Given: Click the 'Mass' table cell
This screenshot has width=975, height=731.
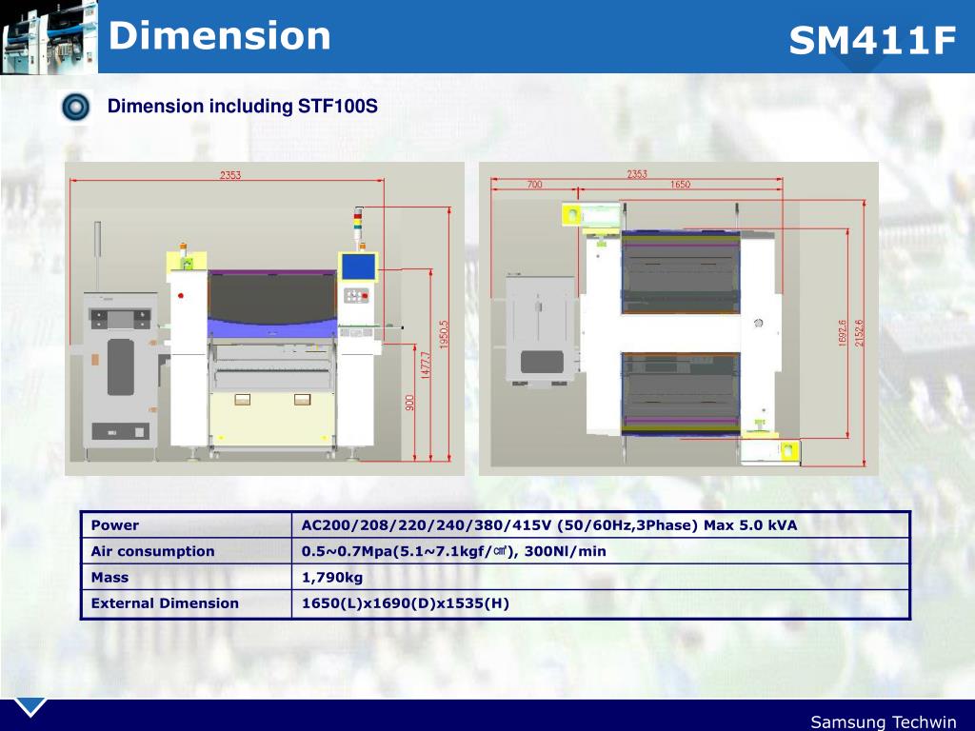Looking at the screenshot, I should click(x=187, y=578).
